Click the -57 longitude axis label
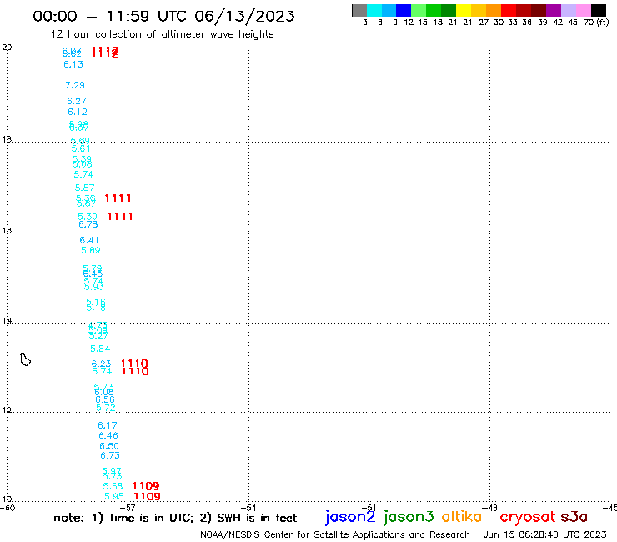617x542 pixels. coord(128,508)
